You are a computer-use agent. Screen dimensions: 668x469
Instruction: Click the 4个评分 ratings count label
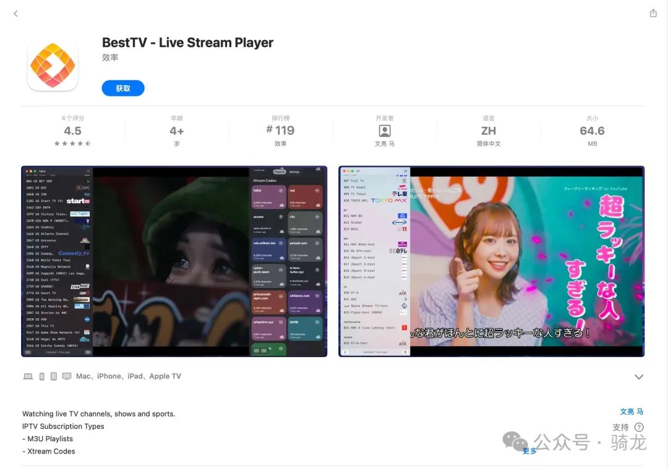[x=72, y=118]
